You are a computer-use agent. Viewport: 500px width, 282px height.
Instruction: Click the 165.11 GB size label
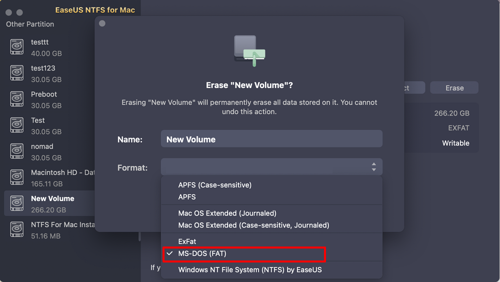[46, 184]
